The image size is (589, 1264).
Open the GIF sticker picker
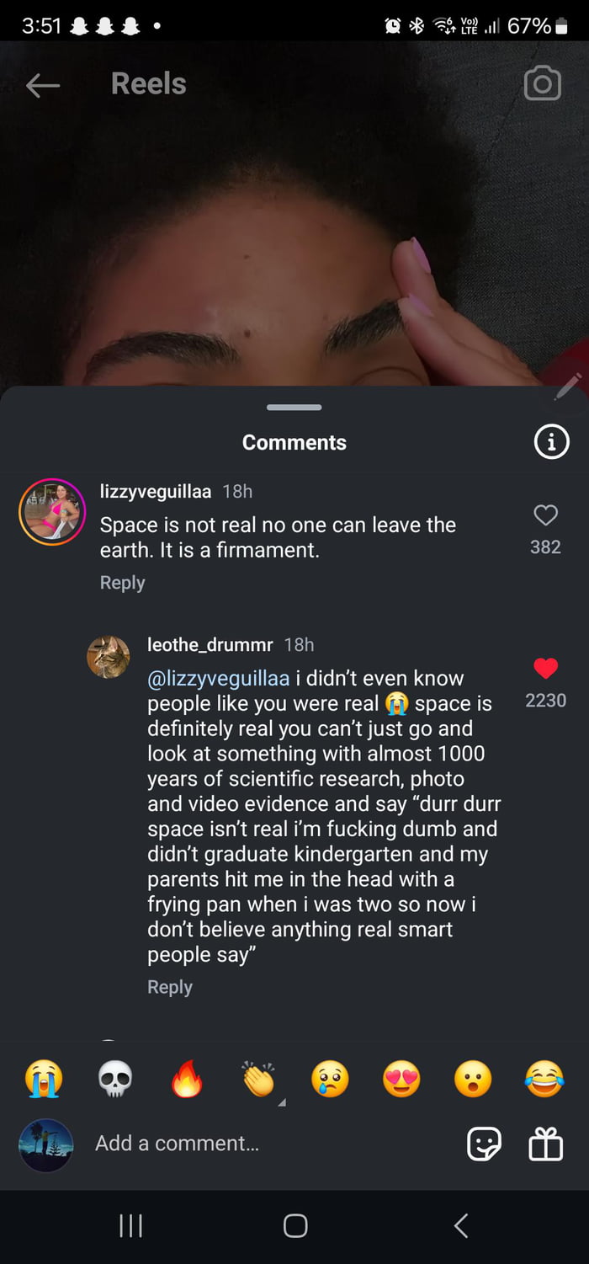point(484,1144)
